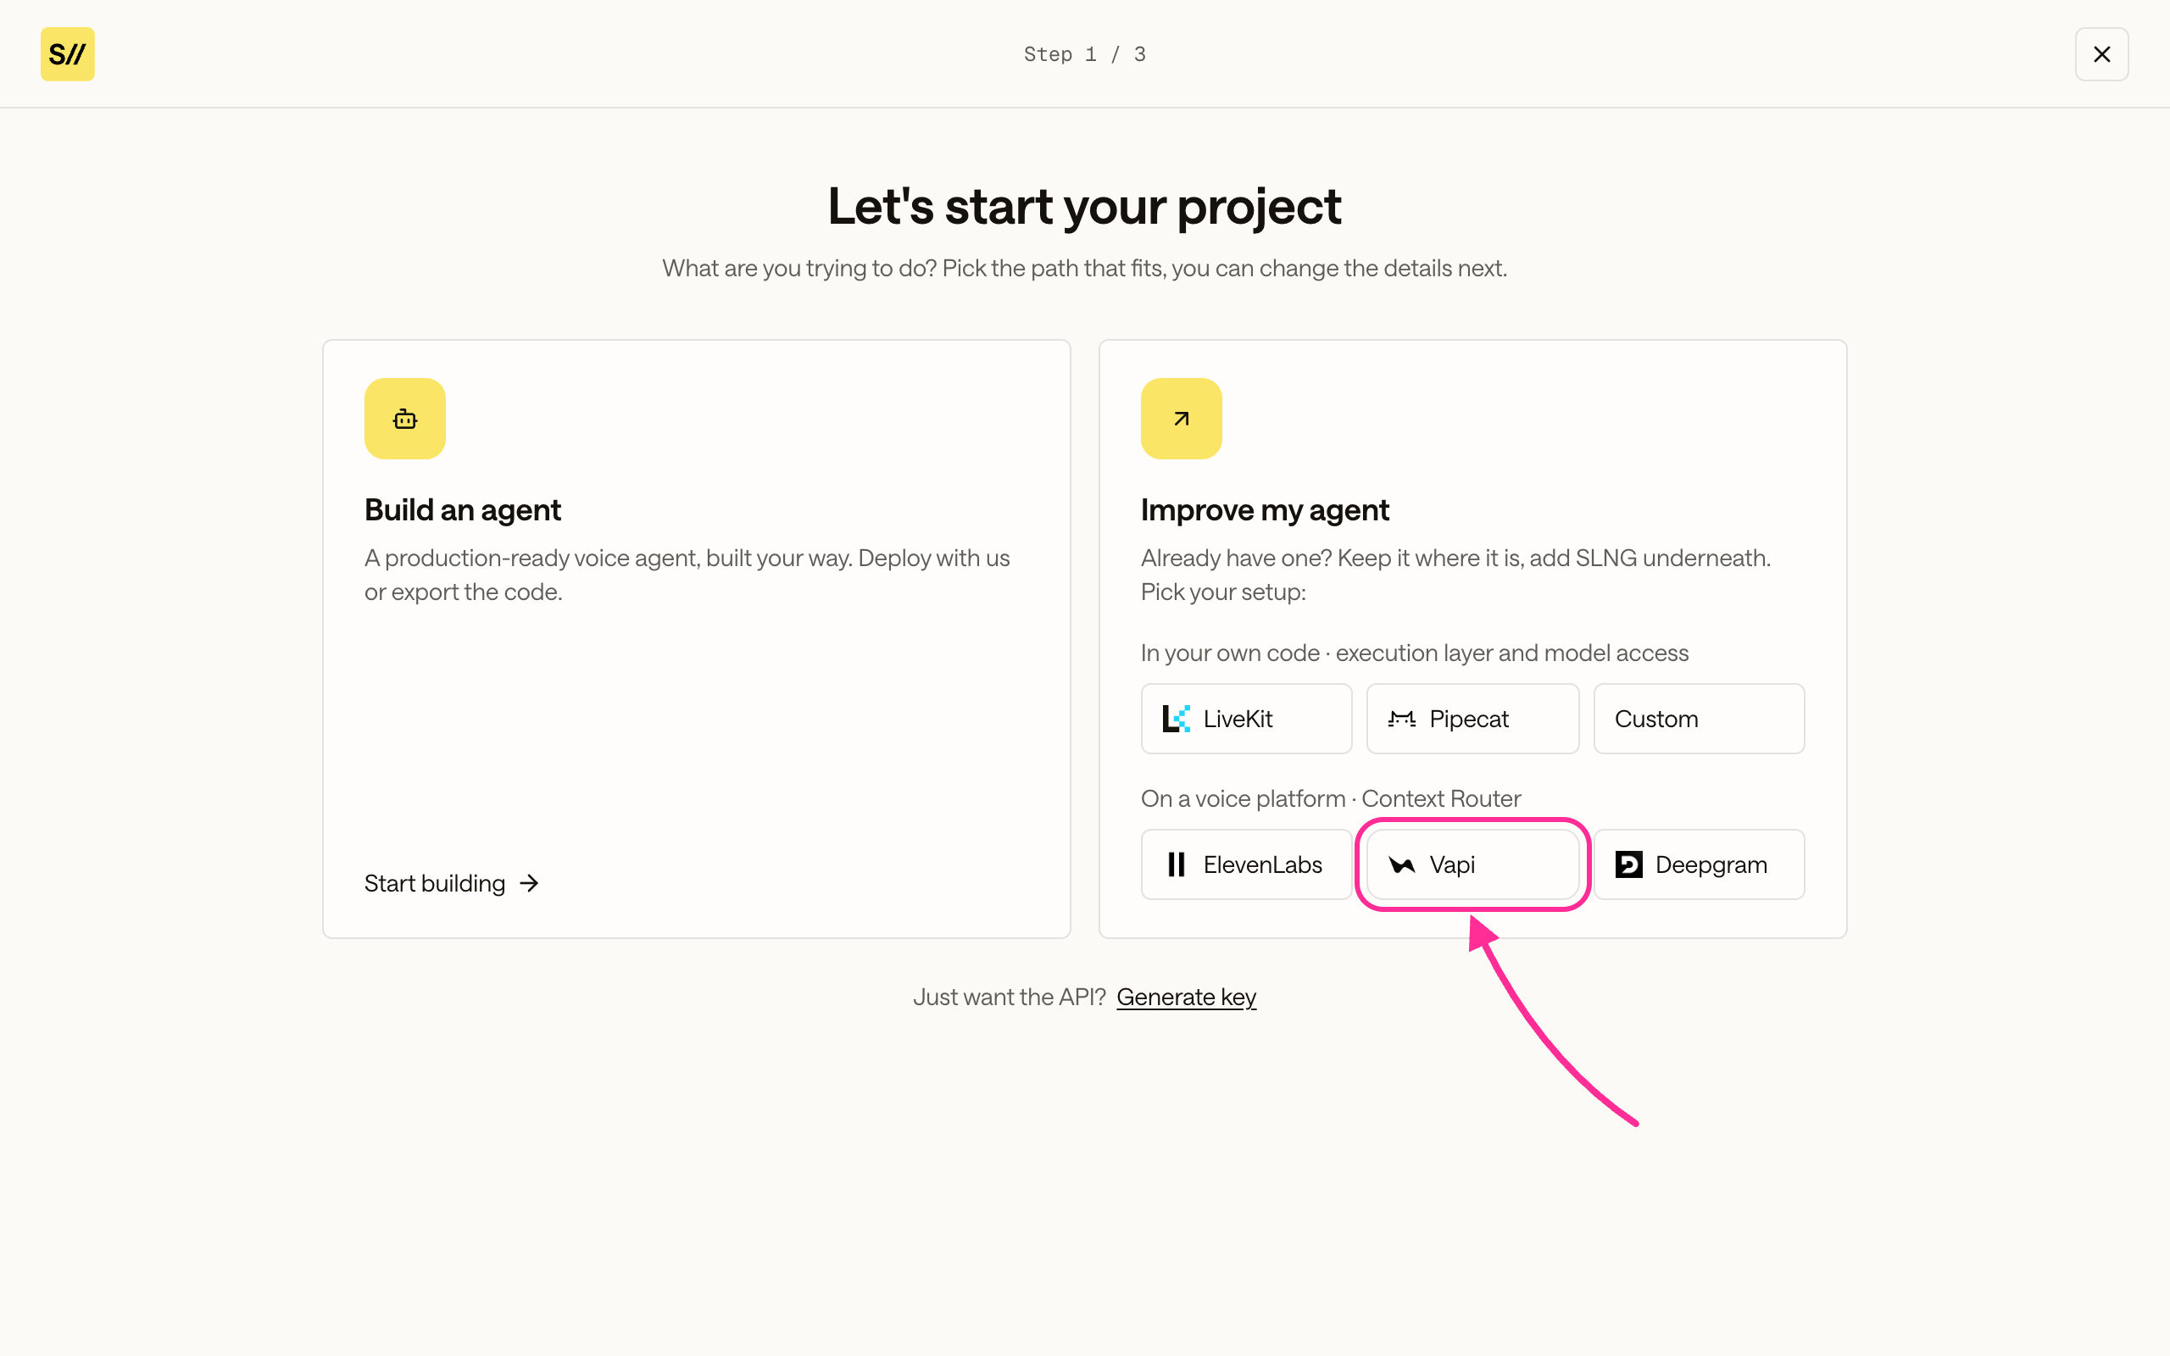Click Start building link
Viewport: 2170px width, 1356px height.
[451, 883]
